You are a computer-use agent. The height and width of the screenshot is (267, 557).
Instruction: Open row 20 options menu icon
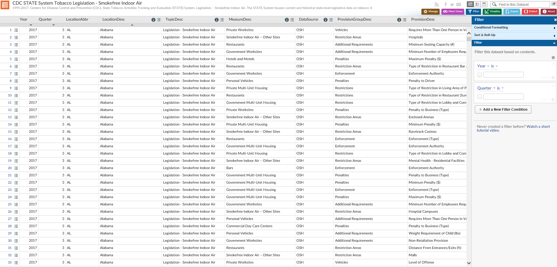[x=16, y=168]
